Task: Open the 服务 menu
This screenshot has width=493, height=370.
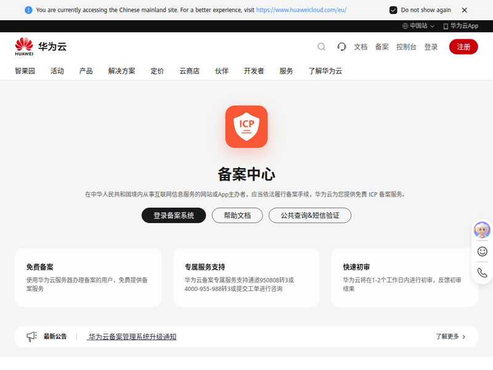Action: (286, 71)
